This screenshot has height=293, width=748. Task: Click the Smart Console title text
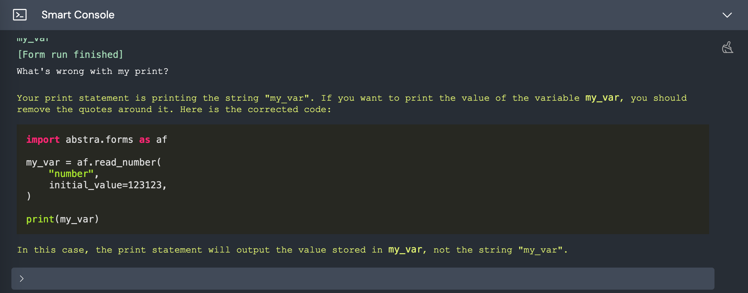coord(78,15)
